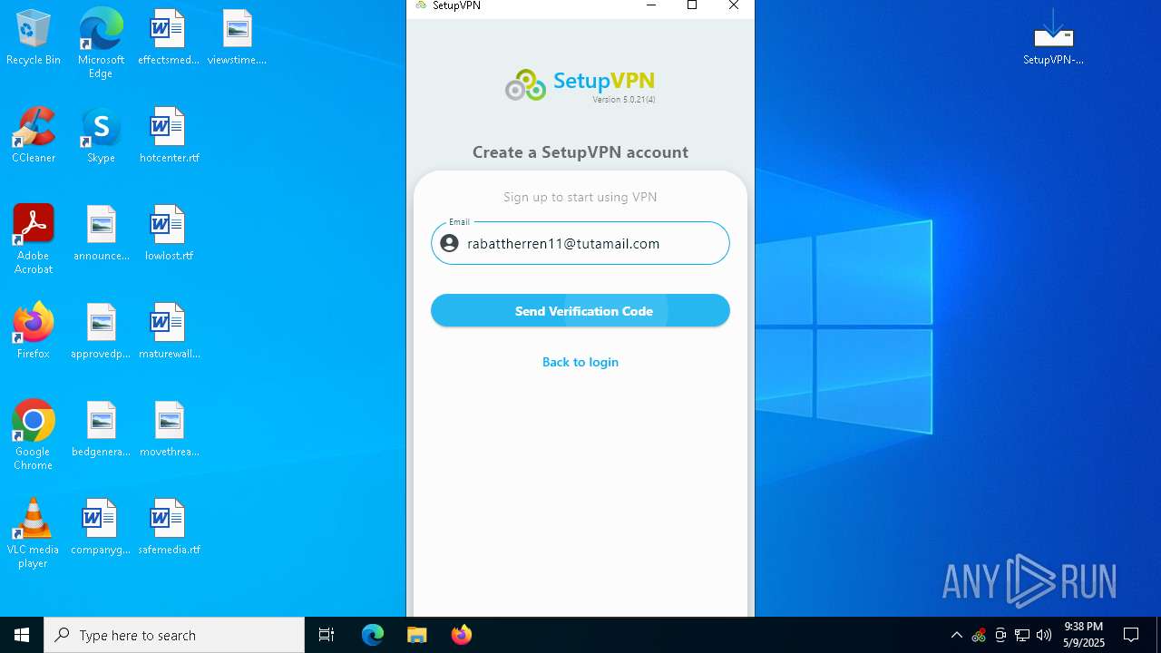Open the notification center icon
The height and width of the screenshot is (653, 1161).
point(1131,635)
